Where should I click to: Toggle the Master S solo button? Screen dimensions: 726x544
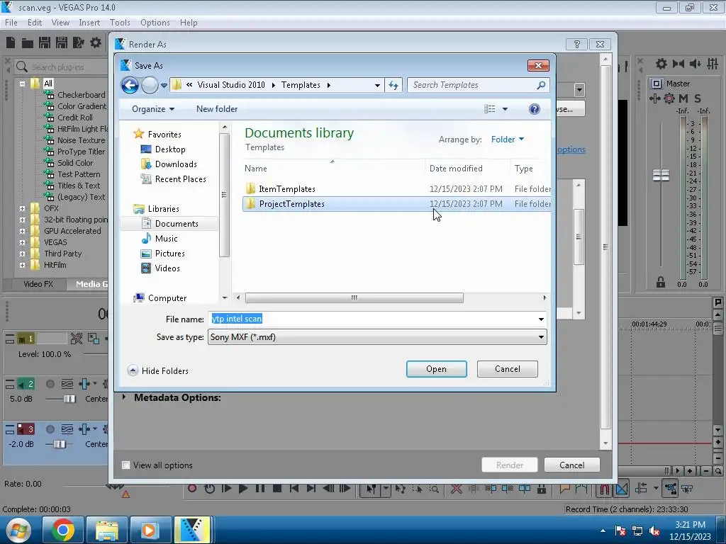pos(698,98)
